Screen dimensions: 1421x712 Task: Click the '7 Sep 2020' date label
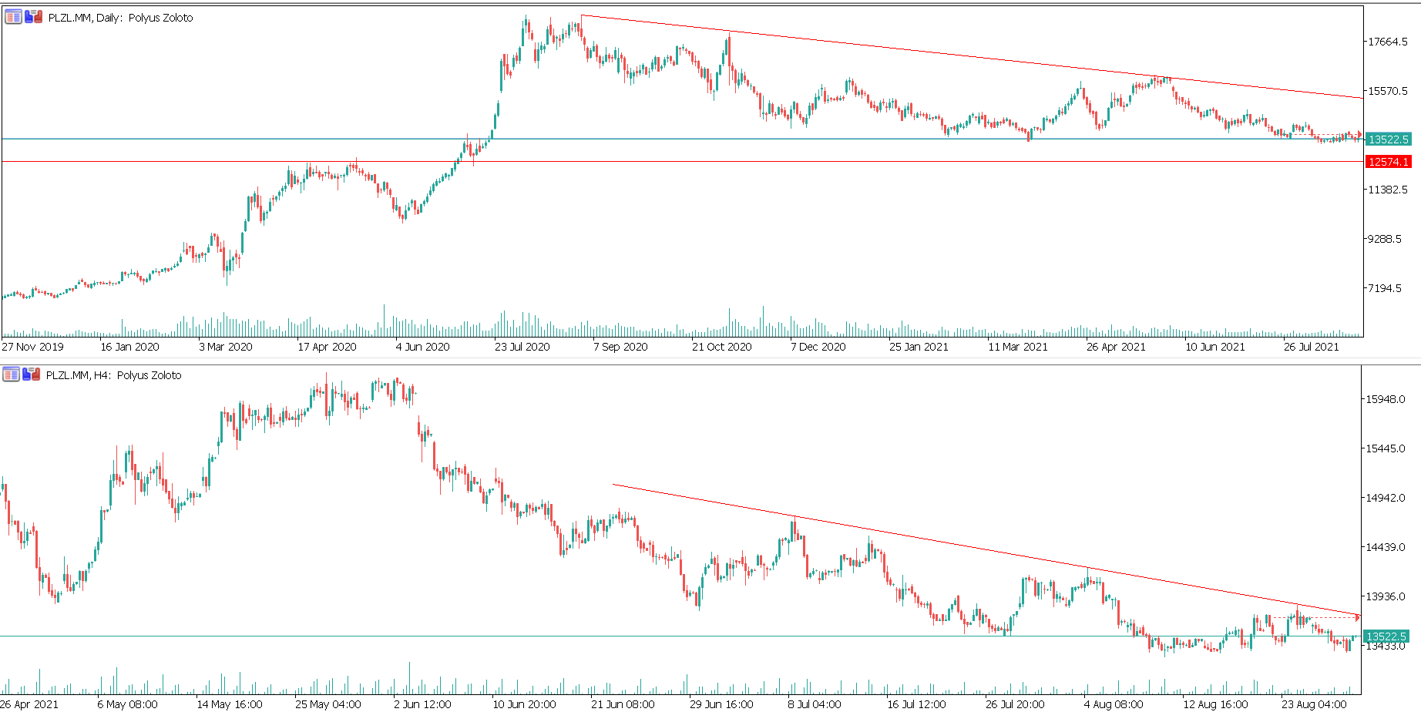tap(620, 347)
